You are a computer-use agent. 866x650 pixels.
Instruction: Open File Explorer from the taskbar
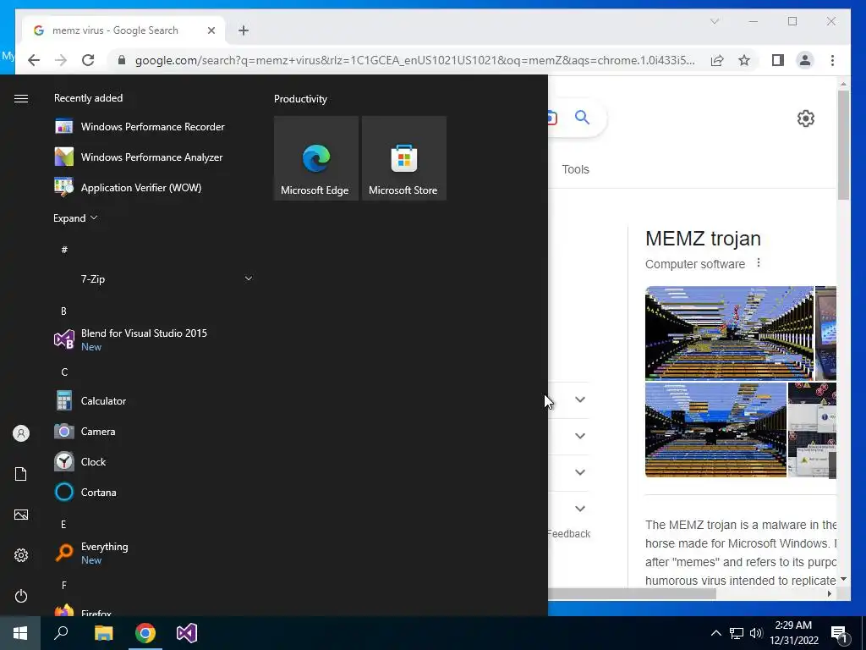click(x=103, y=633)
